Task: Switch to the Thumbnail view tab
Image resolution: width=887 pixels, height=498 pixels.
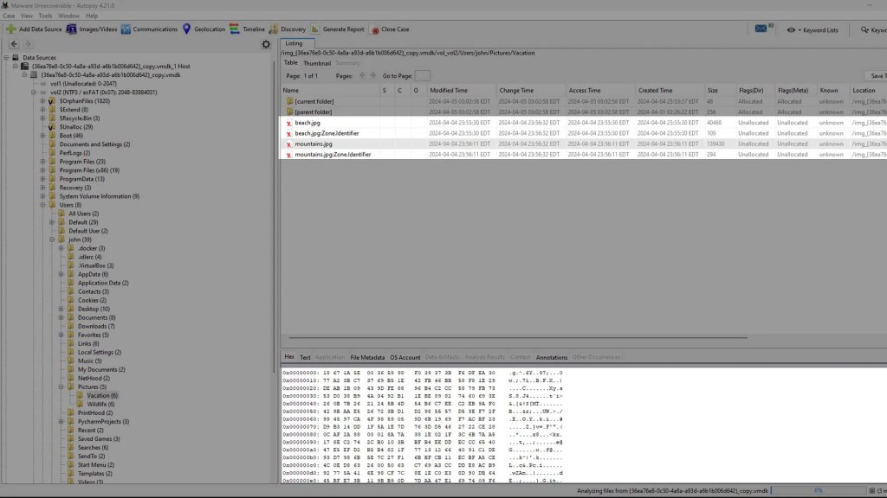Action: pyautogui.click(x=317, y=63)
